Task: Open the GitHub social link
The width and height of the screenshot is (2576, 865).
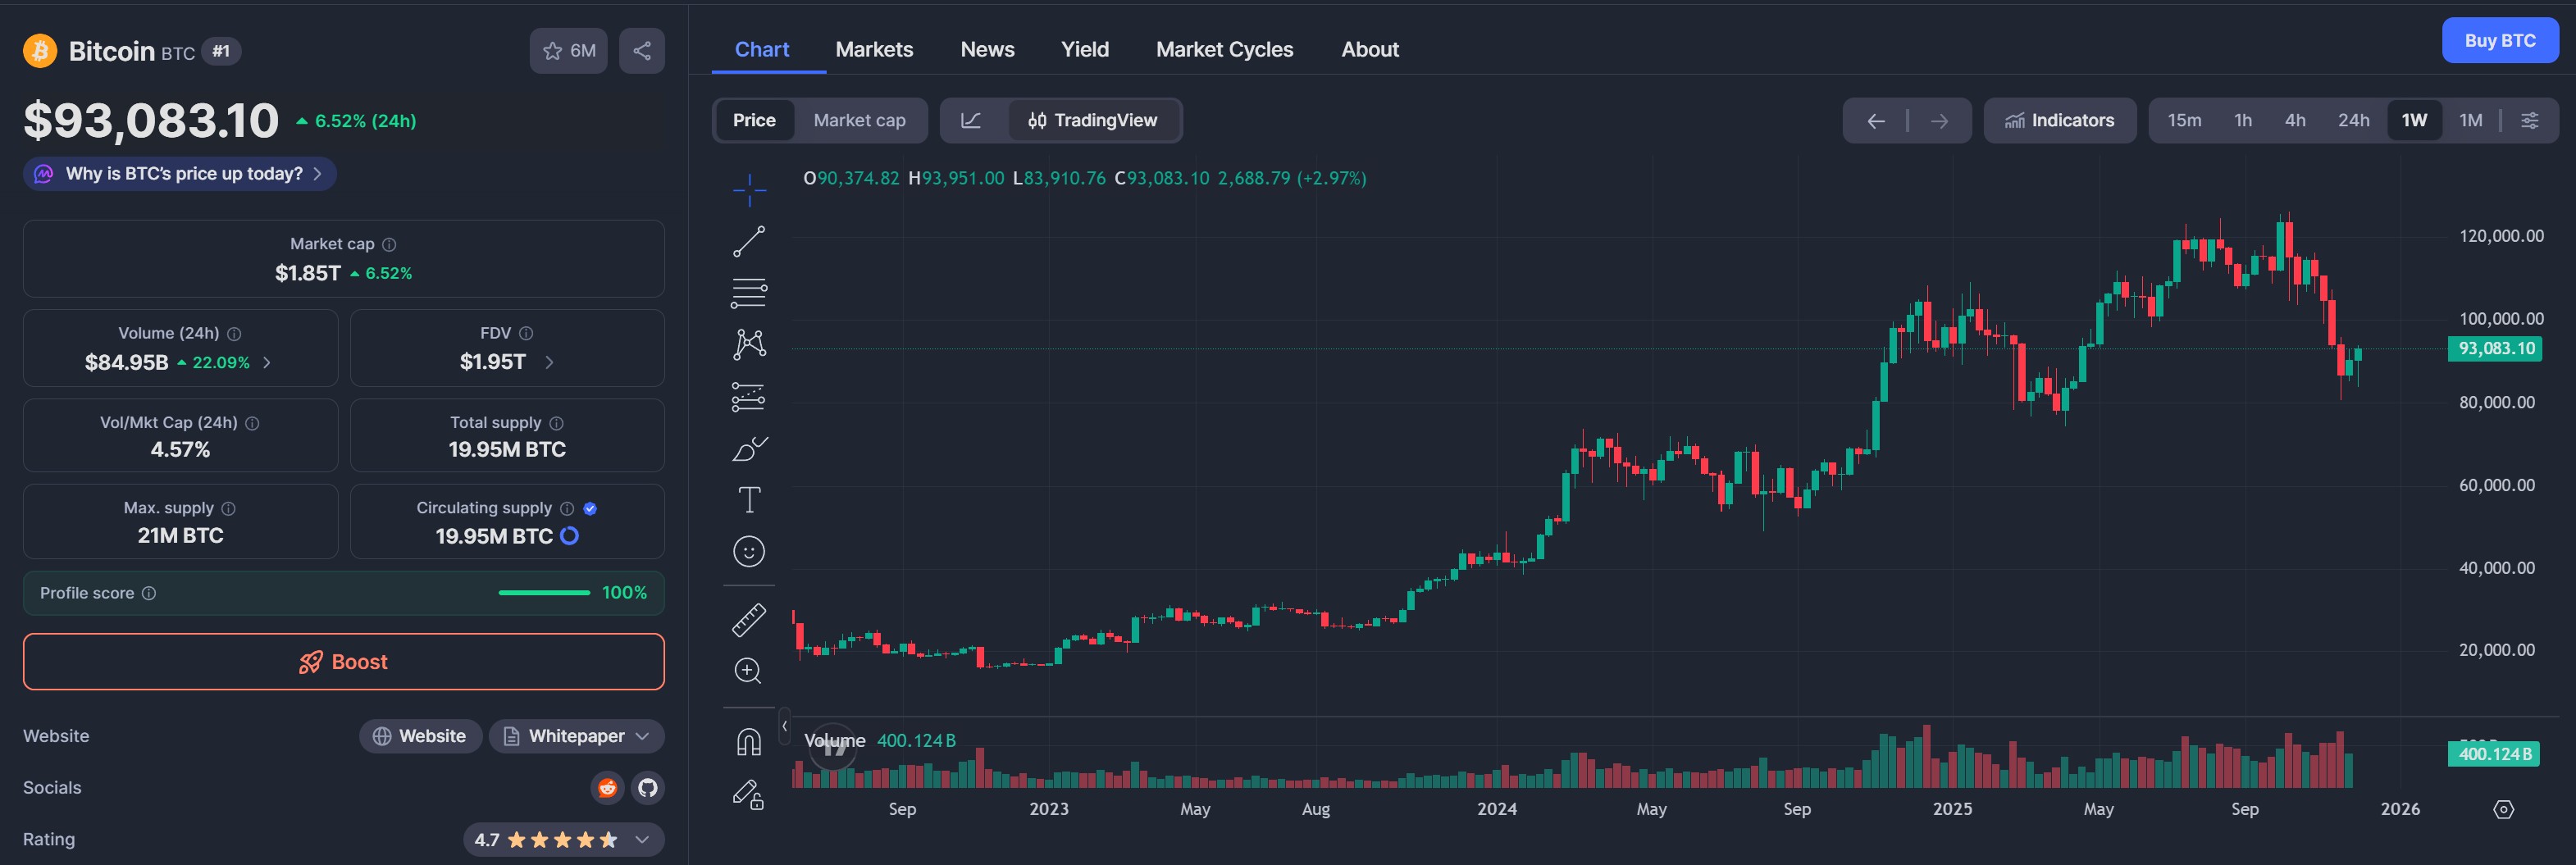Action: [x=648, y=788]
